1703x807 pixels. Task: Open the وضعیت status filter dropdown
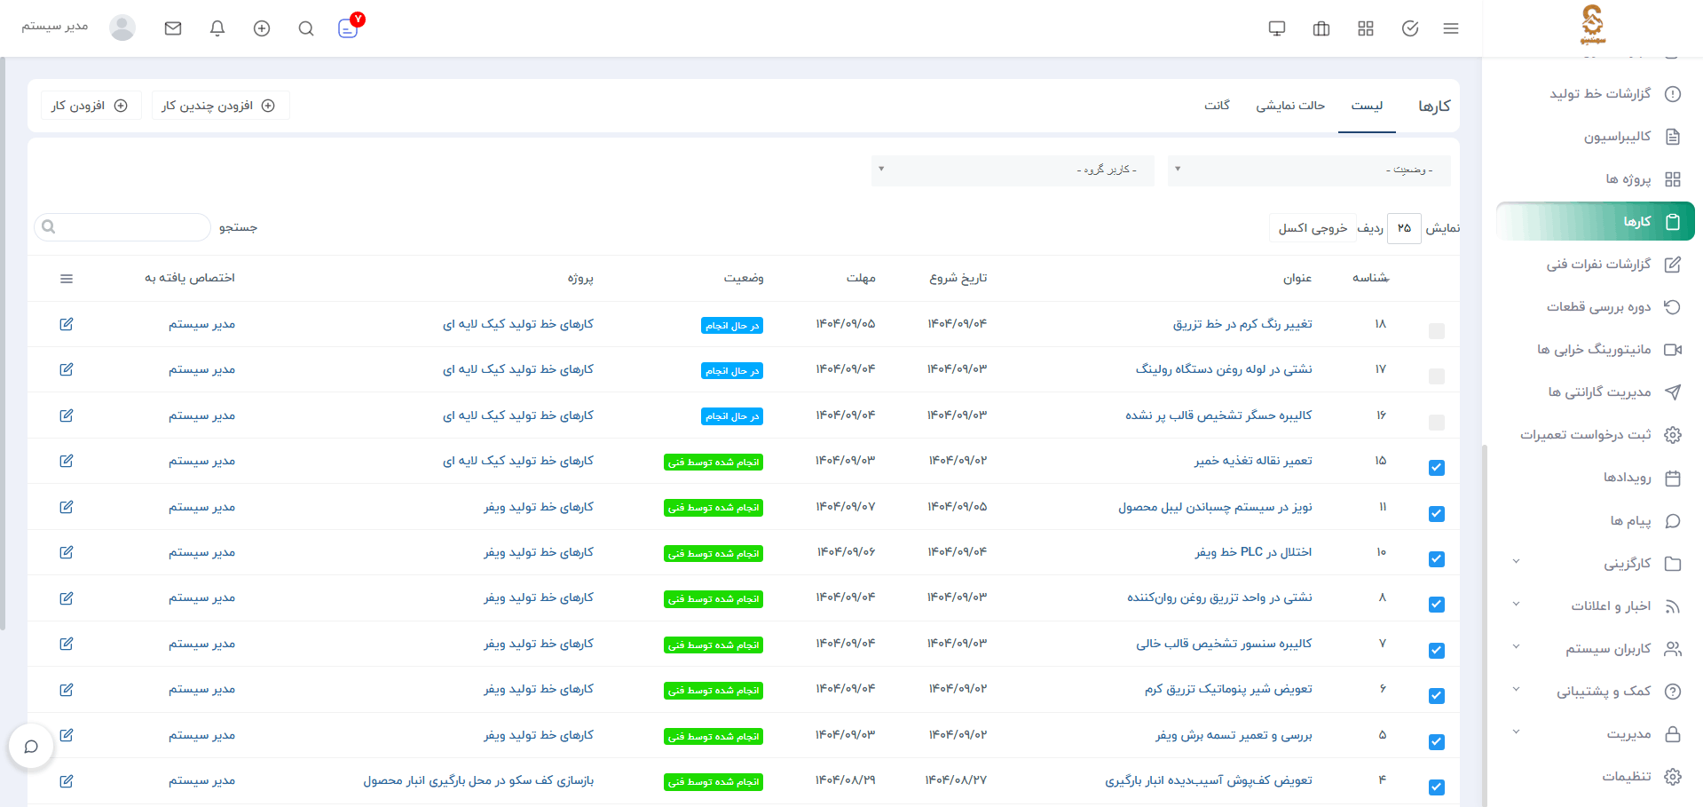pyautogui.click(x=1309, y=170)
